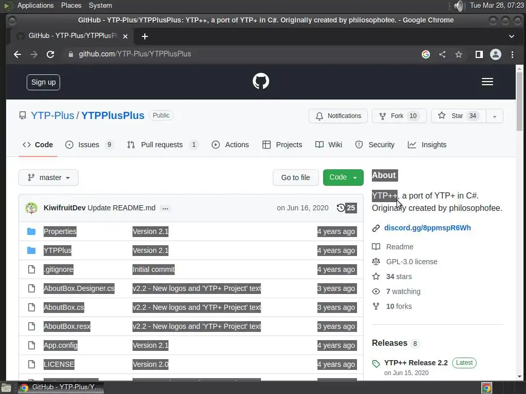Click the Chrome icon in bottom-right tray
This screenshot has width=526, height=394.
(x=487, y=388)
